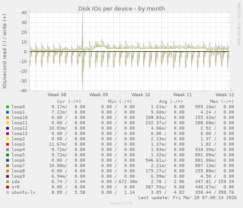Click the loop2 lime legend swatch
243x208 pixels.
coord(8,139)
